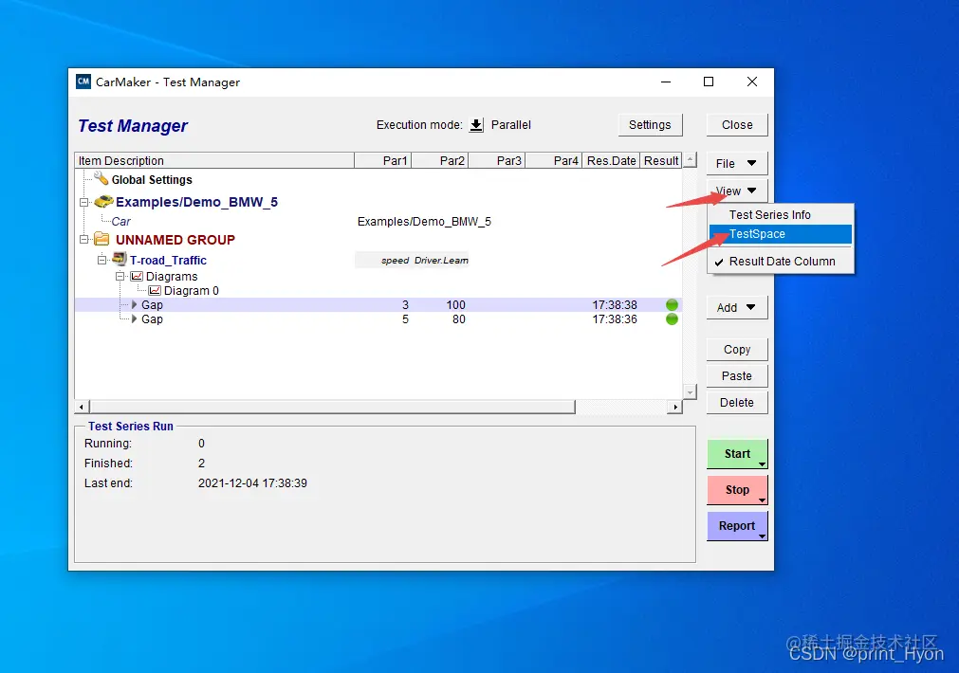Click the UNNAMED GROUP folder icon

point(101,239)
